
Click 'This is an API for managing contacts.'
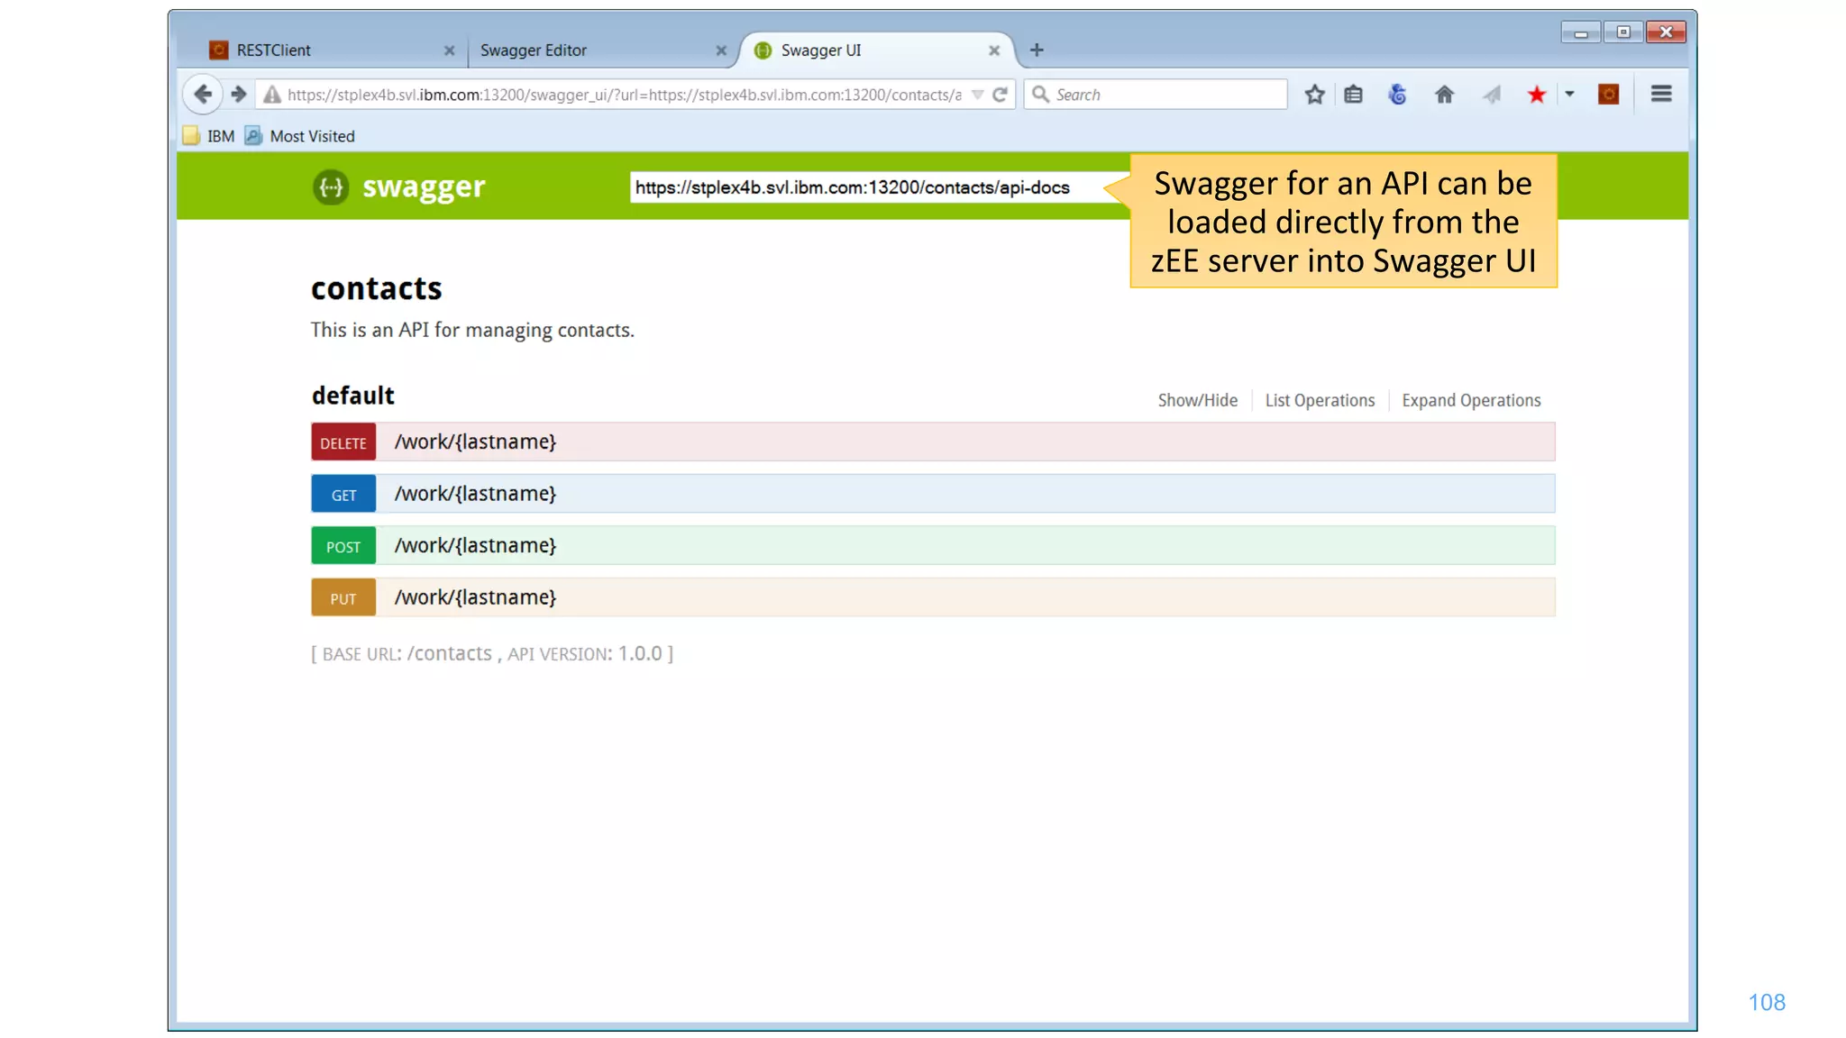pyautogui.click(x=472, y=330)
